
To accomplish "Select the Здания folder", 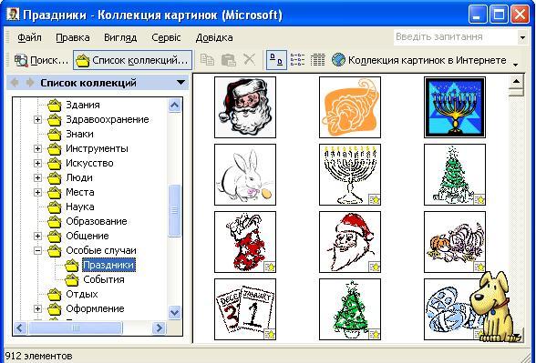I will coord(83,106).
